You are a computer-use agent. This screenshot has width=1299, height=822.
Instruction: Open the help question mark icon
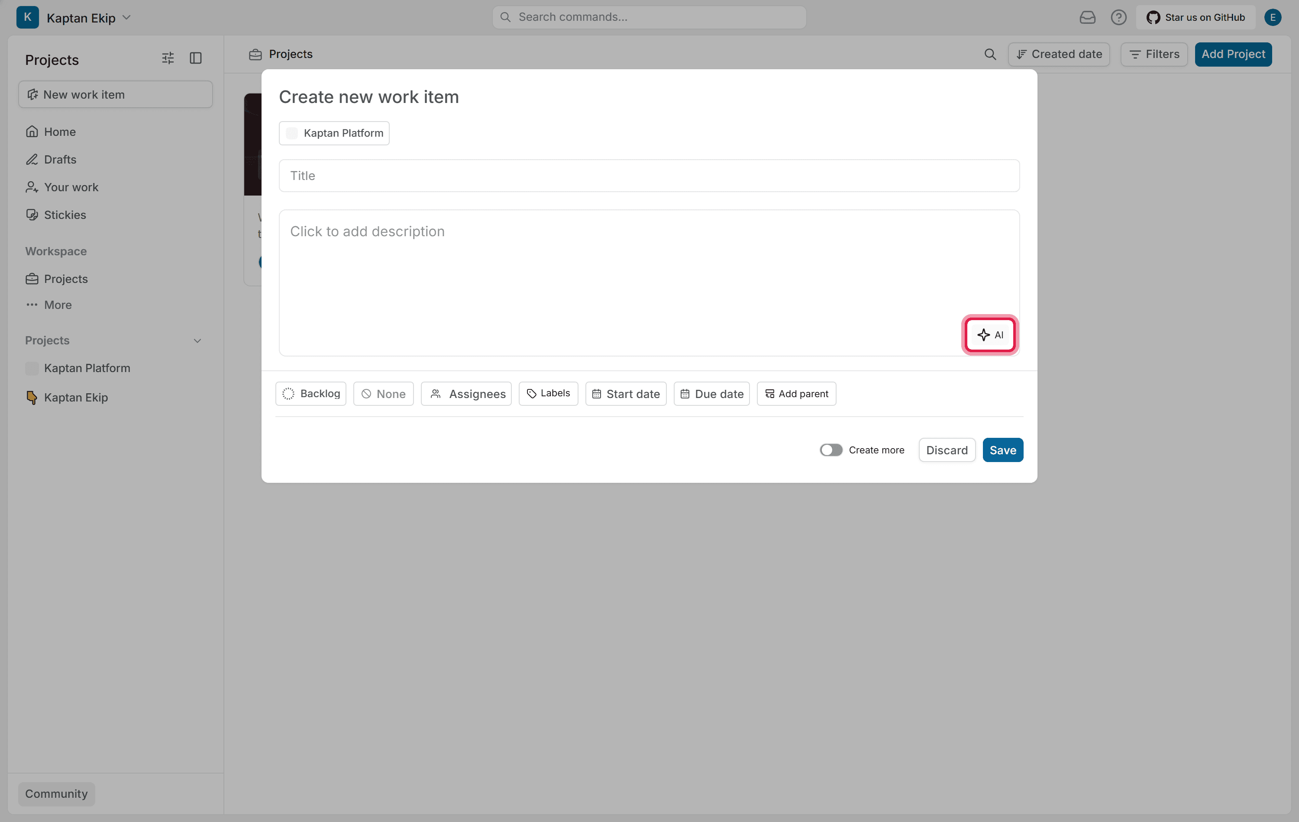coord(1118,17)
